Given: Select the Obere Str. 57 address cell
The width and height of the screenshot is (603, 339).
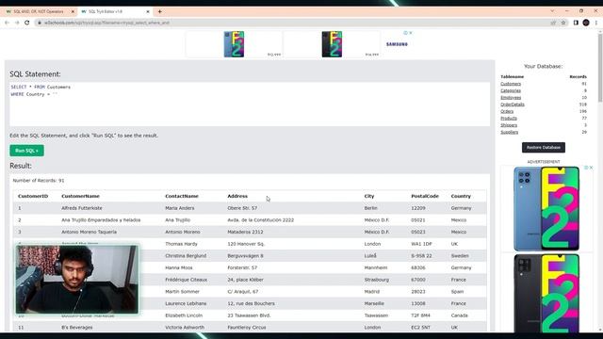Looking at the screenshot, I should pyautogui.click(x=242, y=208).
